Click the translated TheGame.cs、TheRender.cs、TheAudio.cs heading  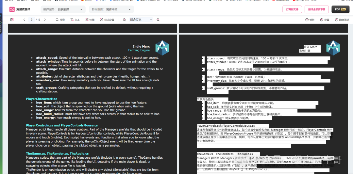pyautogui.click(x=225, y=154)
